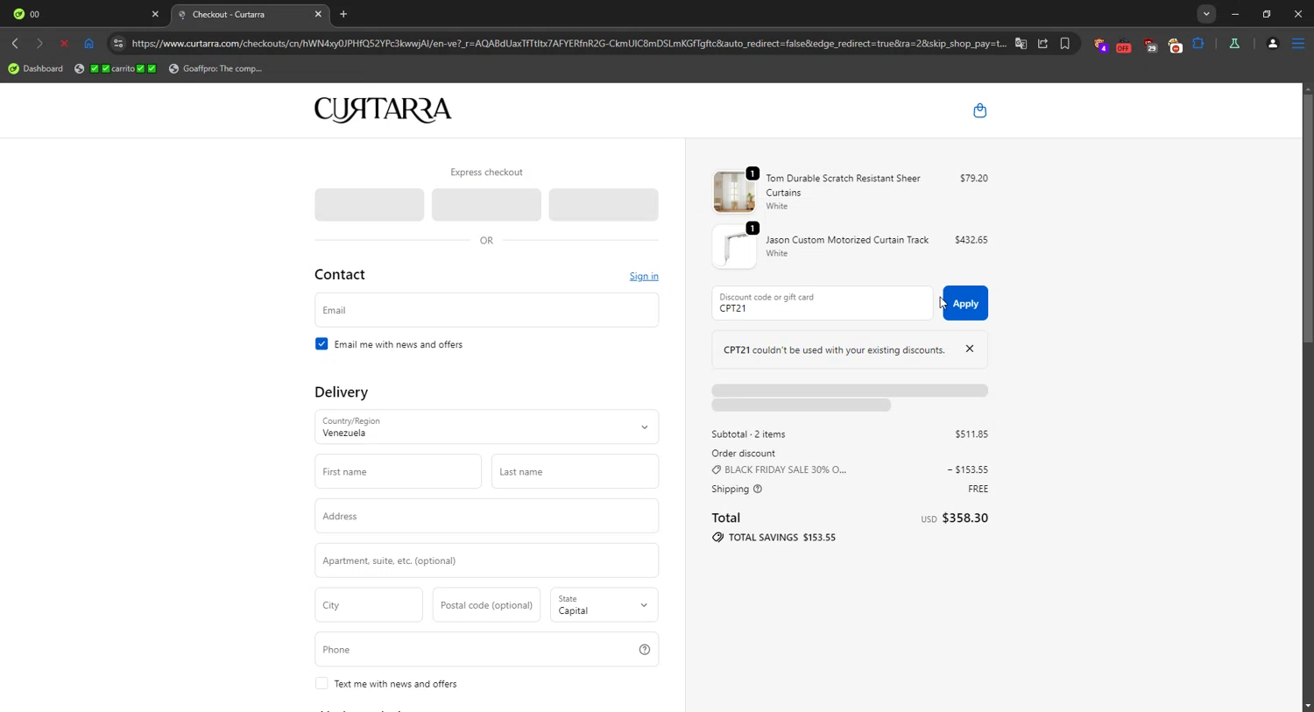Open the Dashboard bookmark
The height and width of the screenshot is (712, 1314).
(x=36, y=68)
